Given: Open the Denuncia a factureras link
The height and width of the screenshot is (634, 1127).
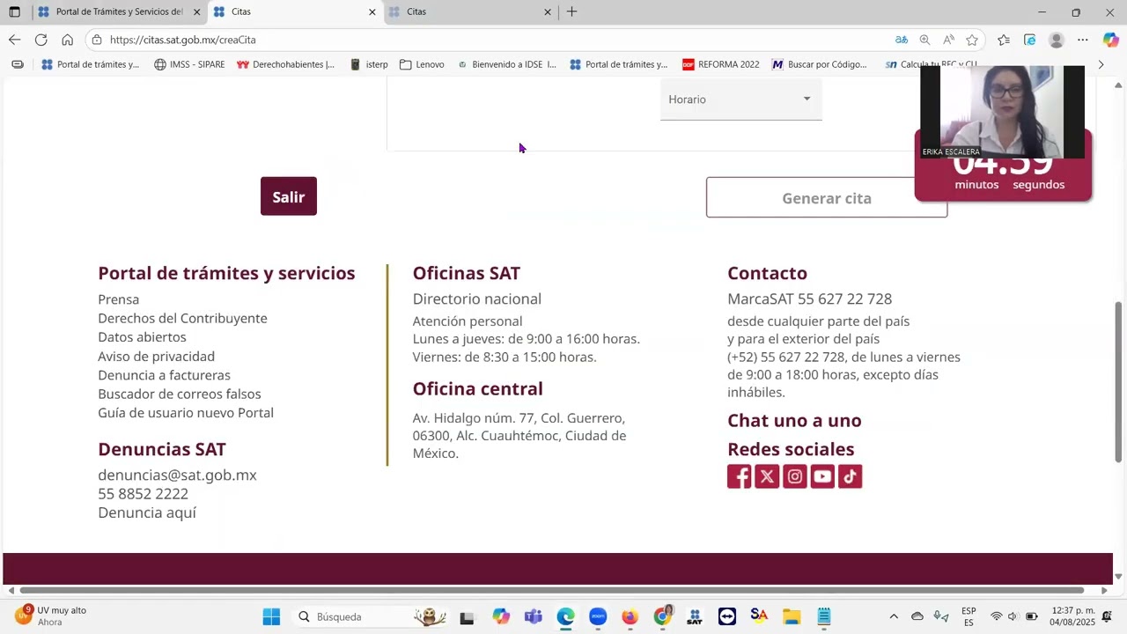Looking at the screenshot, I should coord(164,375).
